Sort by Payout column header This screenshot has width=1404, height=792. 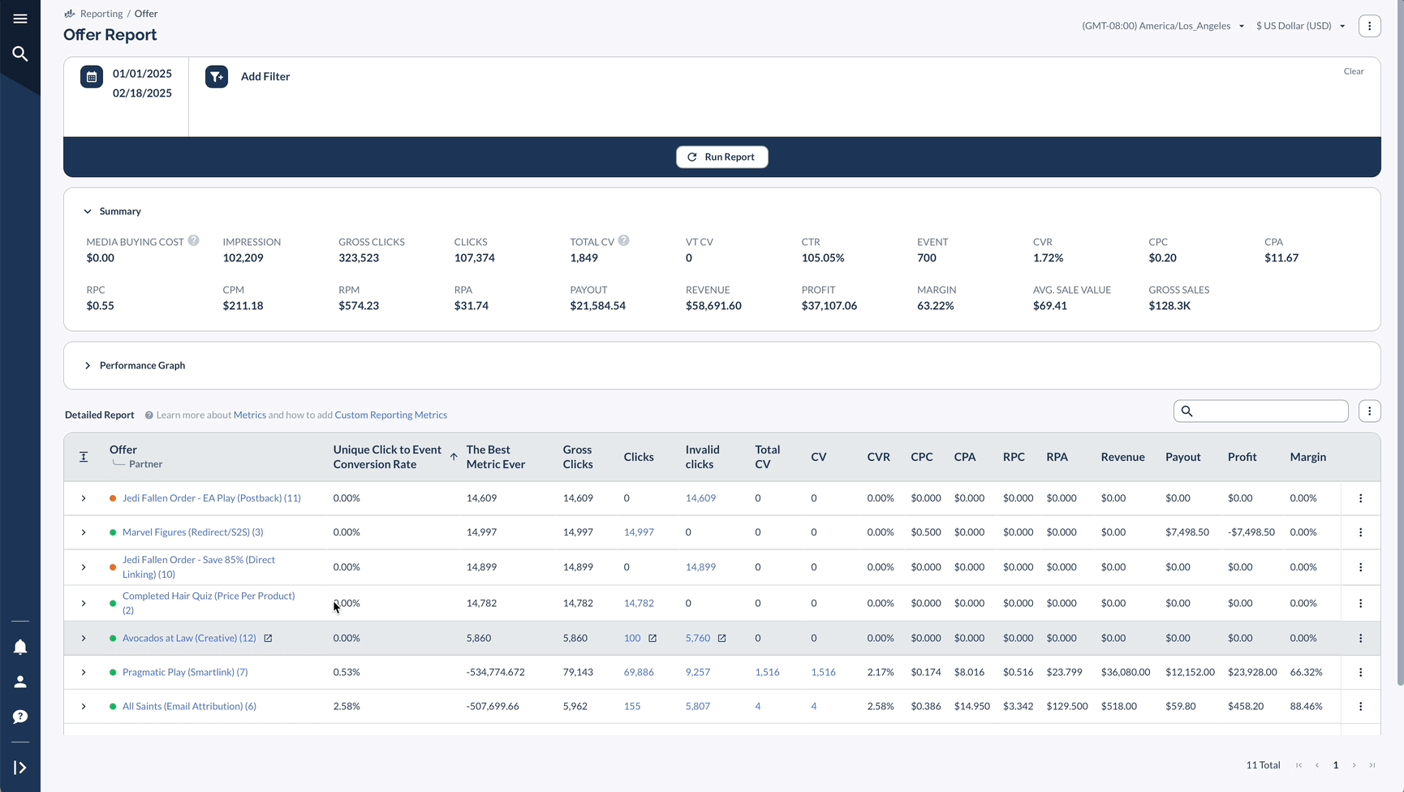pyautogui.click(x=1183, y=458)
